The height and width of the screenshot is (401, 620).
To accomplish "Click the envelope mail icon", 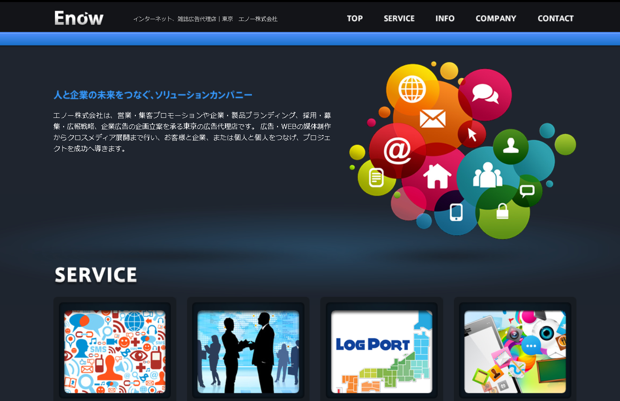I will pyautogui.click(x=433, y=119).
